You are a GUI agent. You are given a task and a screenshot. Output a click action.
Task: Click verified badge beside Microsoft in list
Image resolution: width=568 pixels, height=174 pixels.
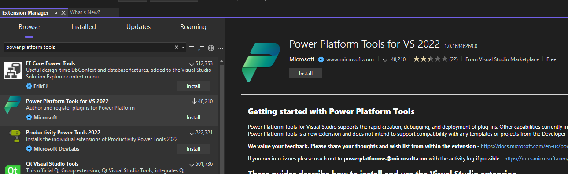29,118
